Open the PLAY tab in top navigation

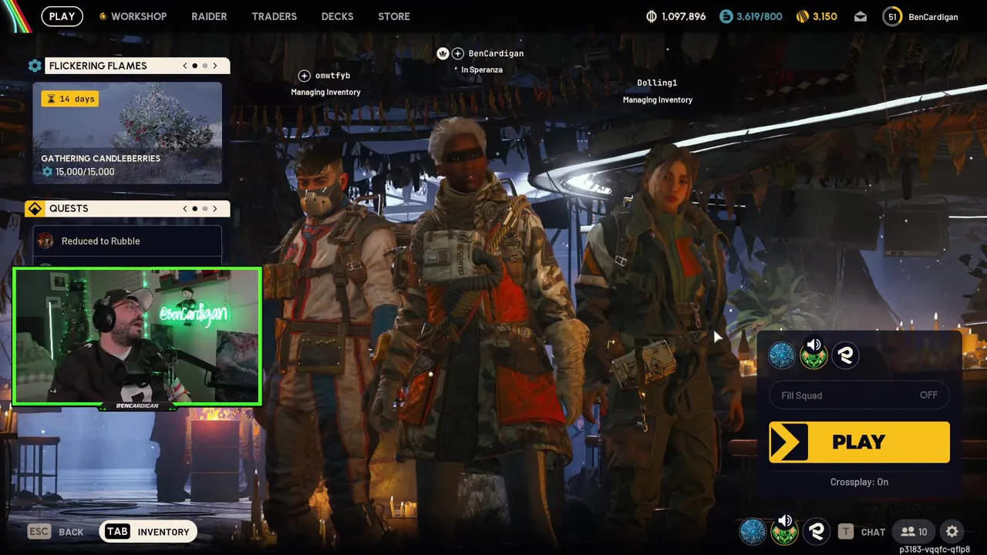62,16
